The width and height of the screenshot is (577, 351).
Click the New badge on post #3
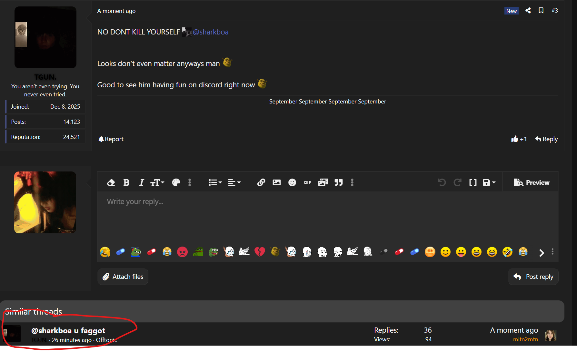click(512, 11)
